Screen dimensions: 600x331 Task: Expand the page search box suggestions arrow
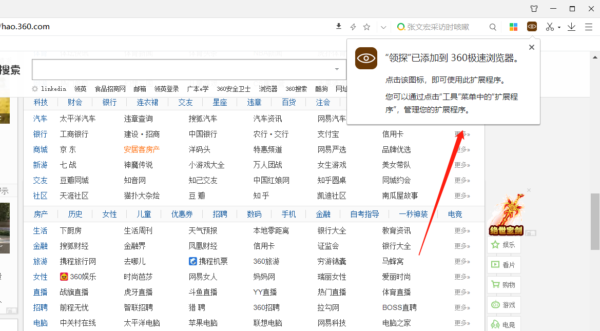(337, 69)
